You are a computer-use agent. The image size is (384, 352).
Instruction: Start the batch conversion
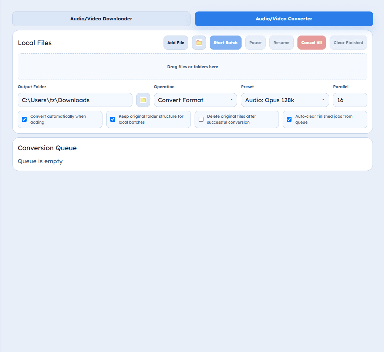[x=226, y=43]
